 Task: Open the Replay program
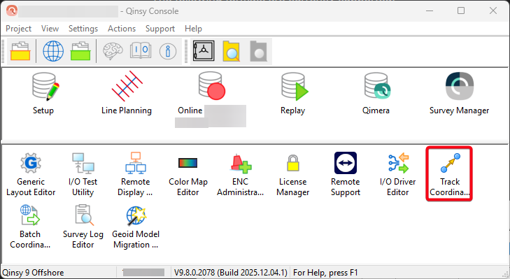[293, 93]
